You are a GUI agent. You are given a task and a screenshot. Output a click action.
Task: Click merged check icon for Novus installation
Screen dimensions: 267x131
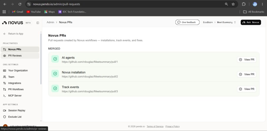[x=55, y=74]
